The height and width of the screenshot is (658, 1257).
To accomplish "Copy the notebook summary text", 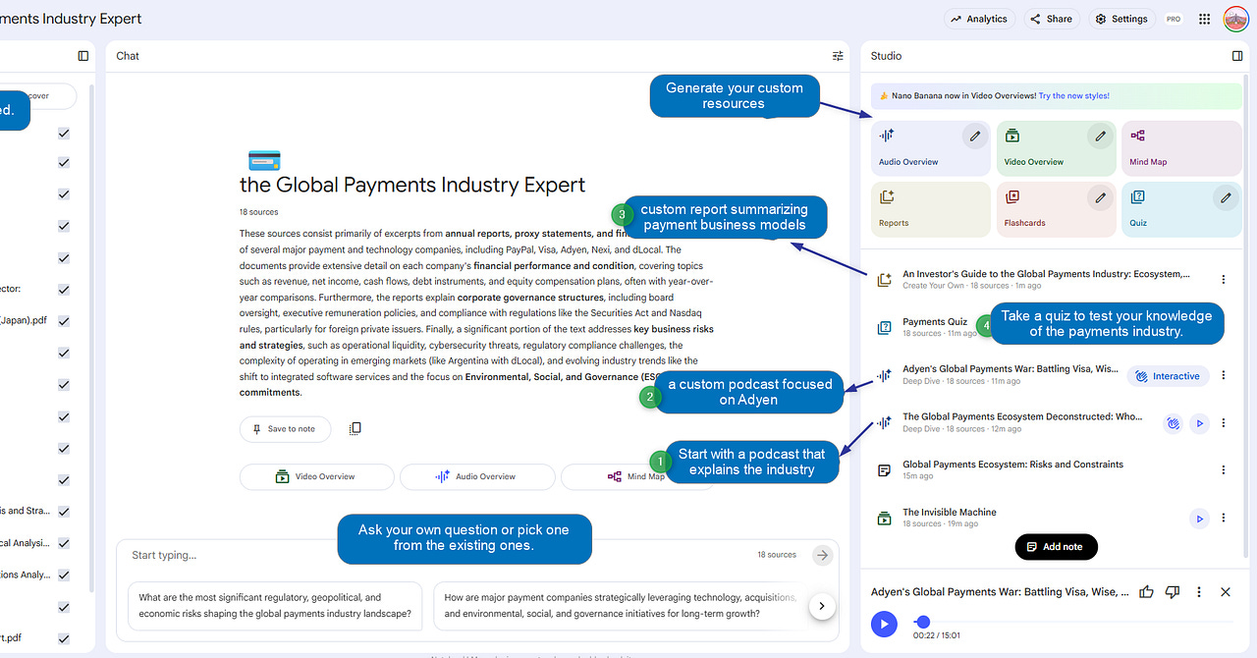I will click(355, 428).
